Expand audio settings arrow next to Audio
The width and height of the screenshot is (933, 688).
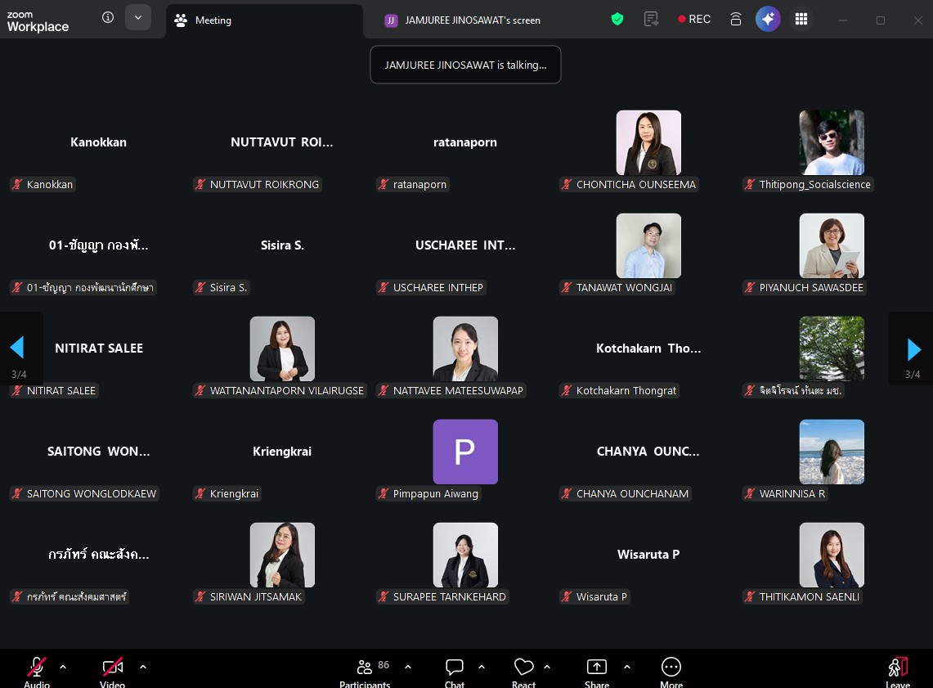63,667
